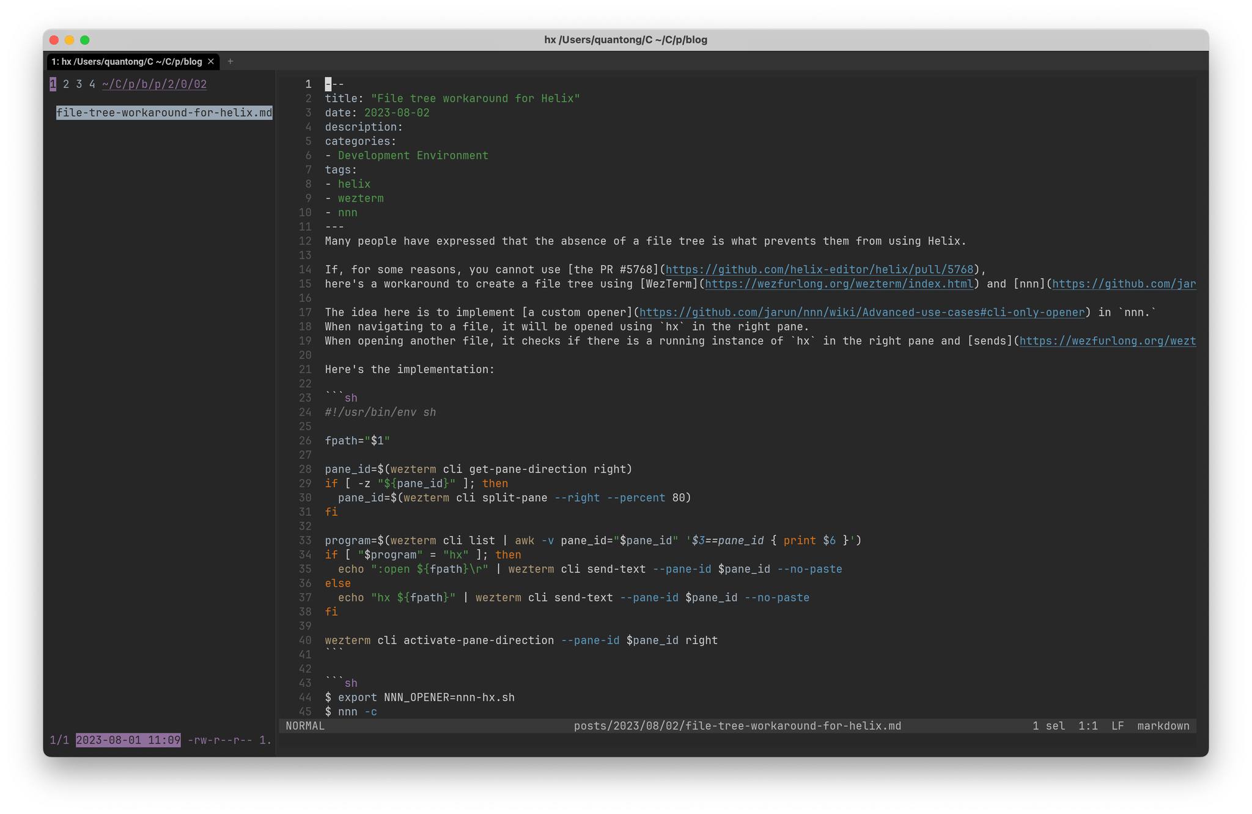Click the rw-r--r-- permissions text
The width and height of the screenshot is (1252, 814).
coord(220,740)
